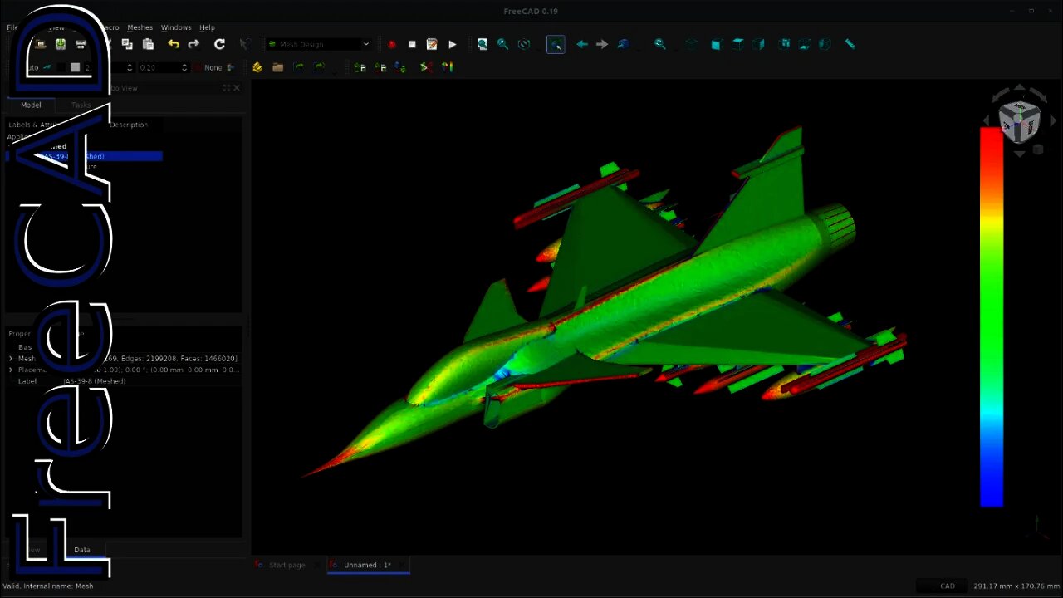Open the Help menu
The width and height of the screenshot is (1063, 598).
click(207, 27)
